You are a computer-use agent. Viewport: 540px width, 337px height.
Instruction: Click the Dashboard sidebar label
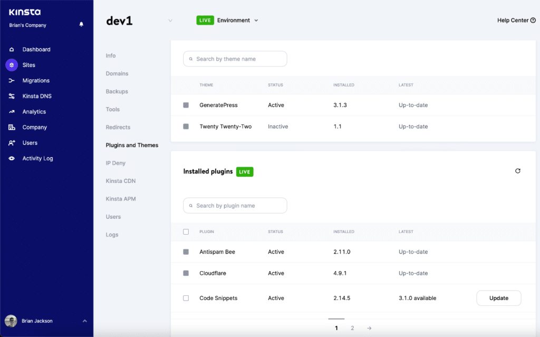pos(36,49)
